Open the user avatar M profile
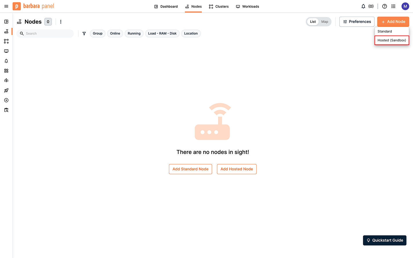This screenshot has height=258, width=413. (x=405, y=6)
